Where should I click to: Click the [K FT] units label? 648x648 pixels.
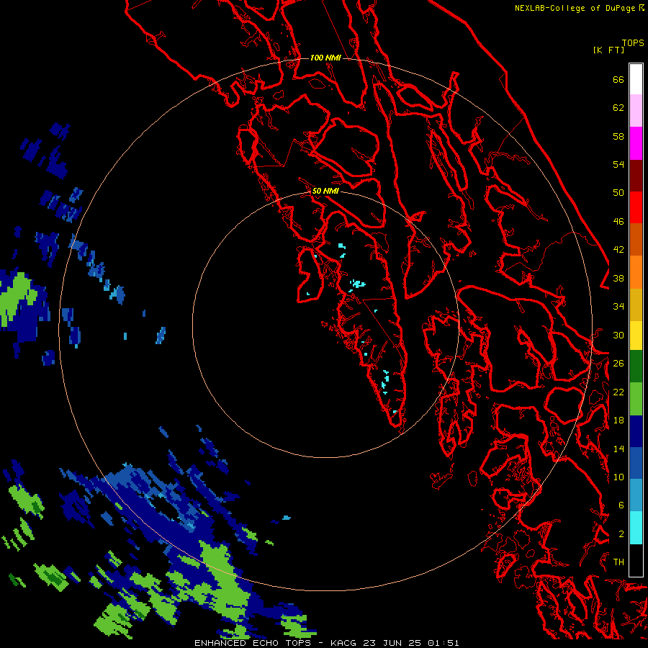click(608, 50)
